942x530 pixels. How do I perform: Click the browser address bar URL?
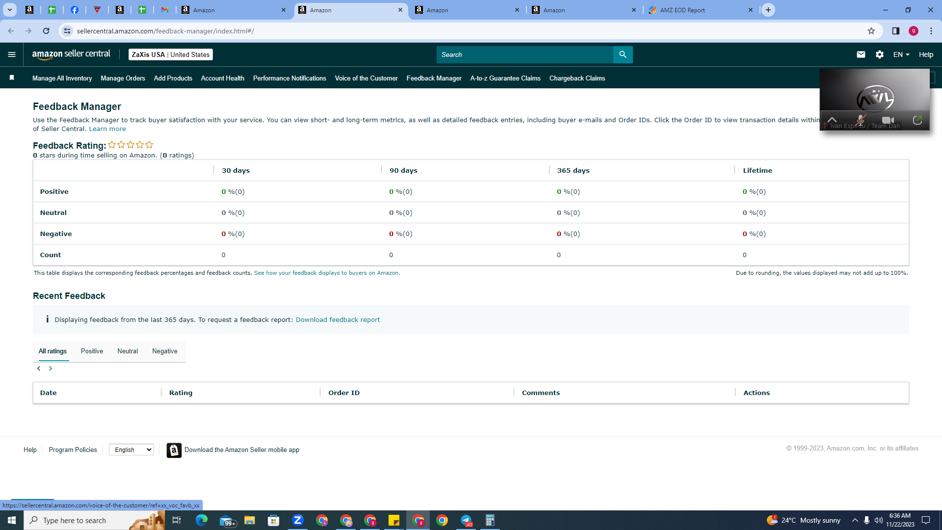click(x=165, y=31)
